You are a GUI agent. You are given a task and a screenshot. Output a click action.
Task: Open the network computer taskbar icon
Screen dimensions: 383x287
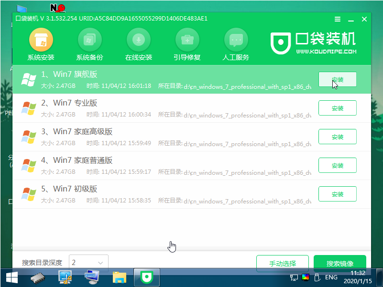[65, 276]
